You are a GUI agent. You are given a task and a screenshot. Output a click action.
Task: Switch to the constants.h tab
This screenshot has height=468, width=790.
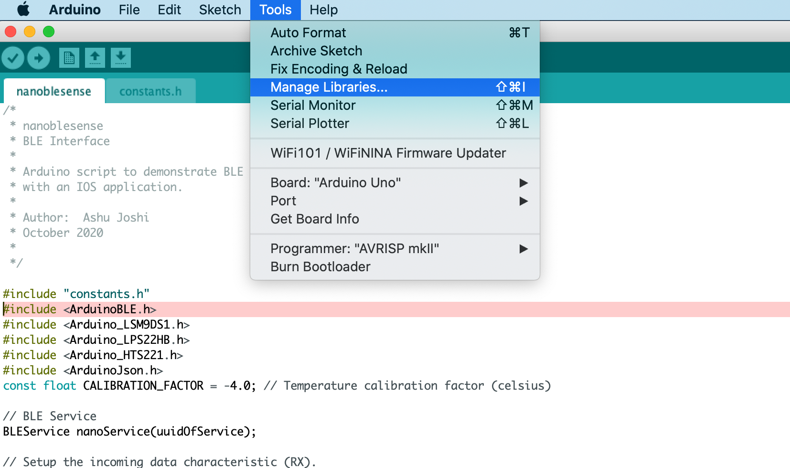pyautogui.click(x=150, y=91)
